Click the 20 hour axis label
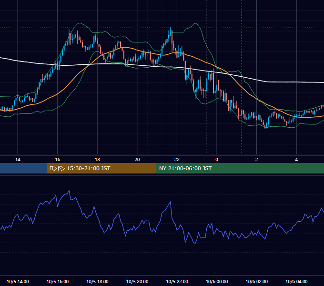 (137, 160)
